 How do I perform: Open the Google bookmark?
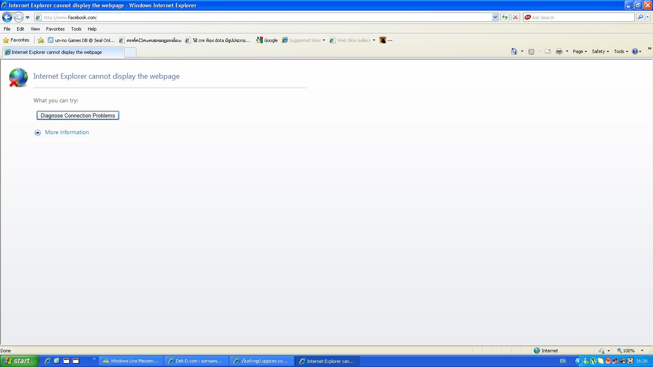click(x=267, y=40)
